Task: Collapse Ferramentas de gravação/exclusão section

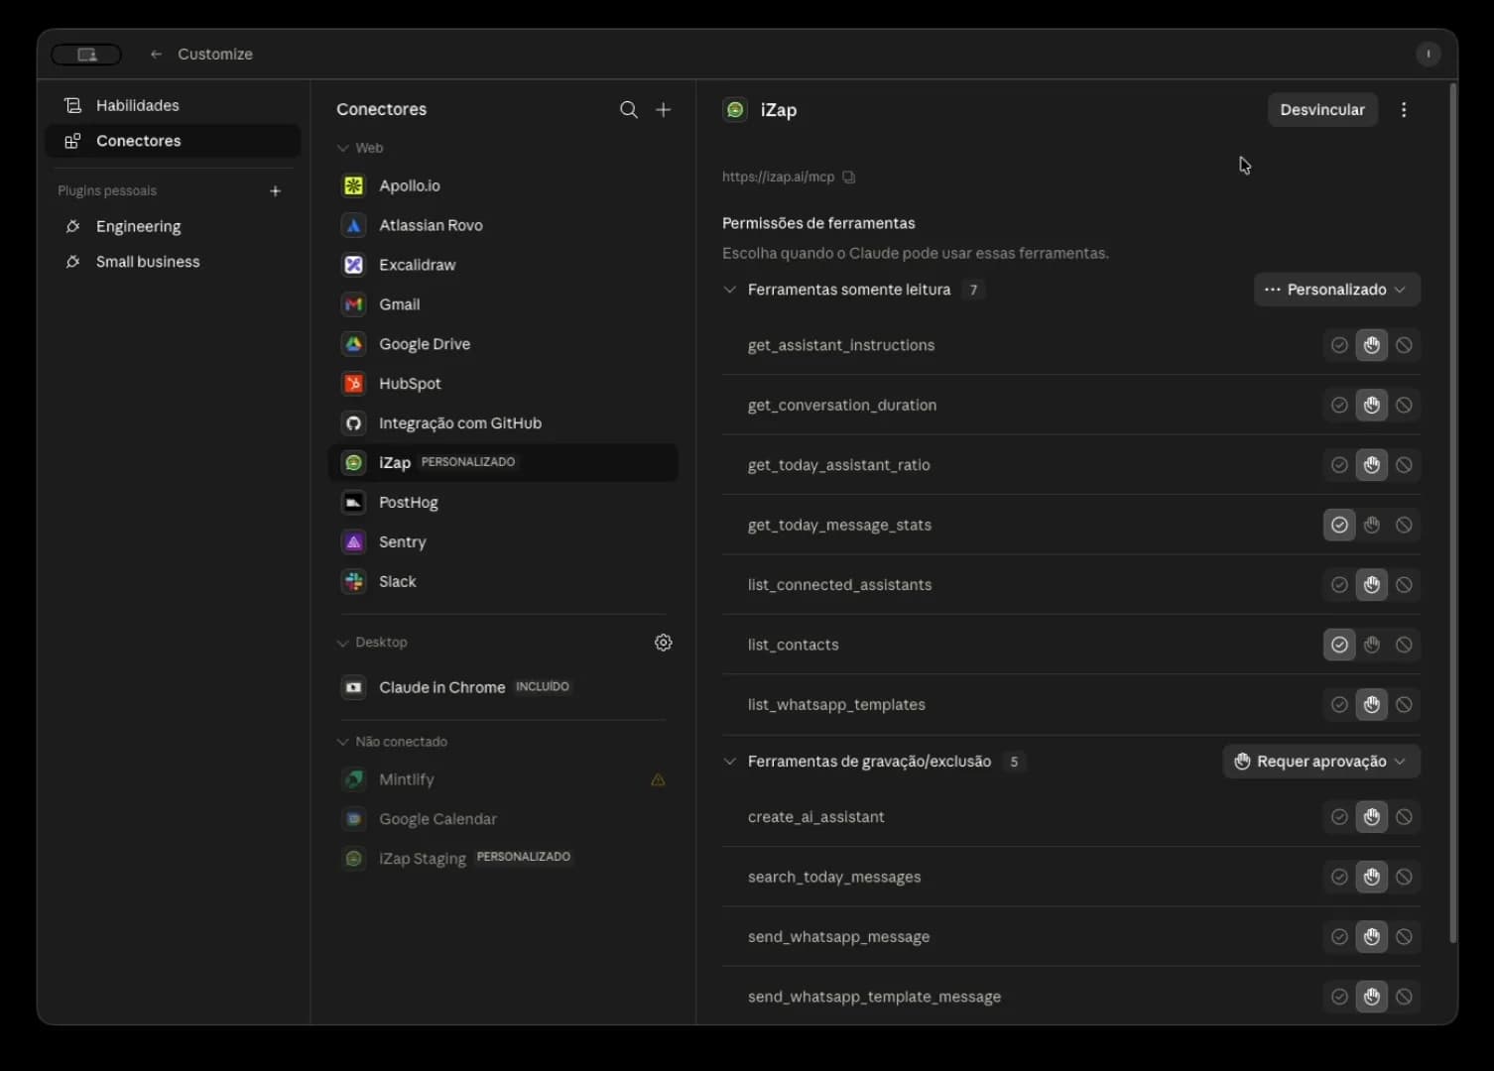Action: 730,762
